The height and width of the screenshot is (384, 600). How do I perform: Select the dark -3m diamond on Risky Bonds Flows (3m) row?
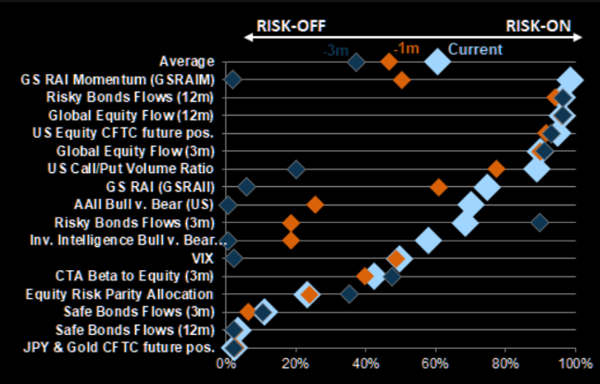click(x=540, y=222)
